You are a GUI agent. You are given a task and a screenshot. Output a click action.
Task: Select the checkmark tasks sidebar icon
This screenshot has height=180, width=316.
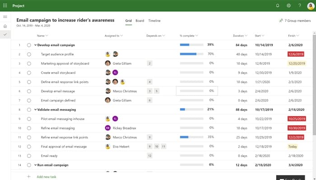tap(5, 35)
